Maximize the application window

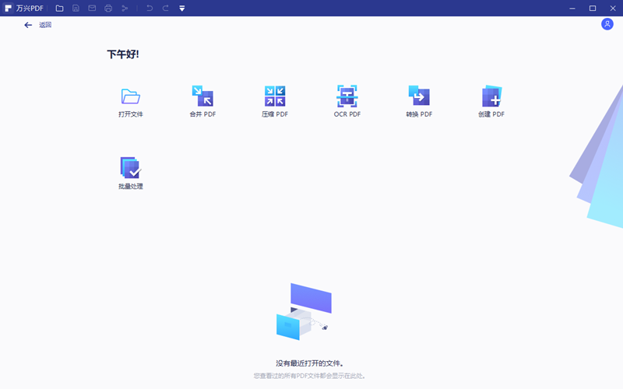[593, 8]
